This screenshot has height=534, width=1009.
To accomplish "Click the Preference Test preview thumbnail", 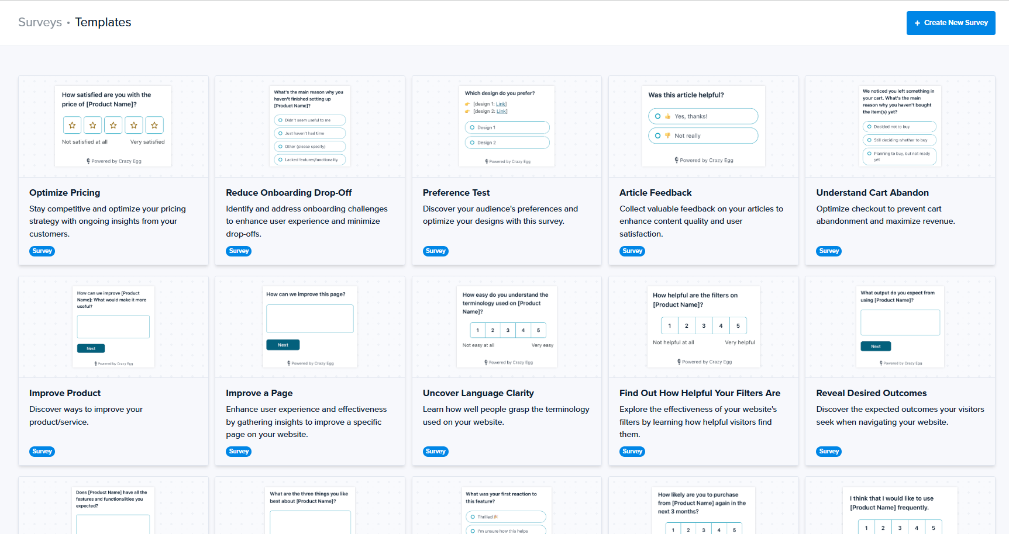I will pos(507,126).
